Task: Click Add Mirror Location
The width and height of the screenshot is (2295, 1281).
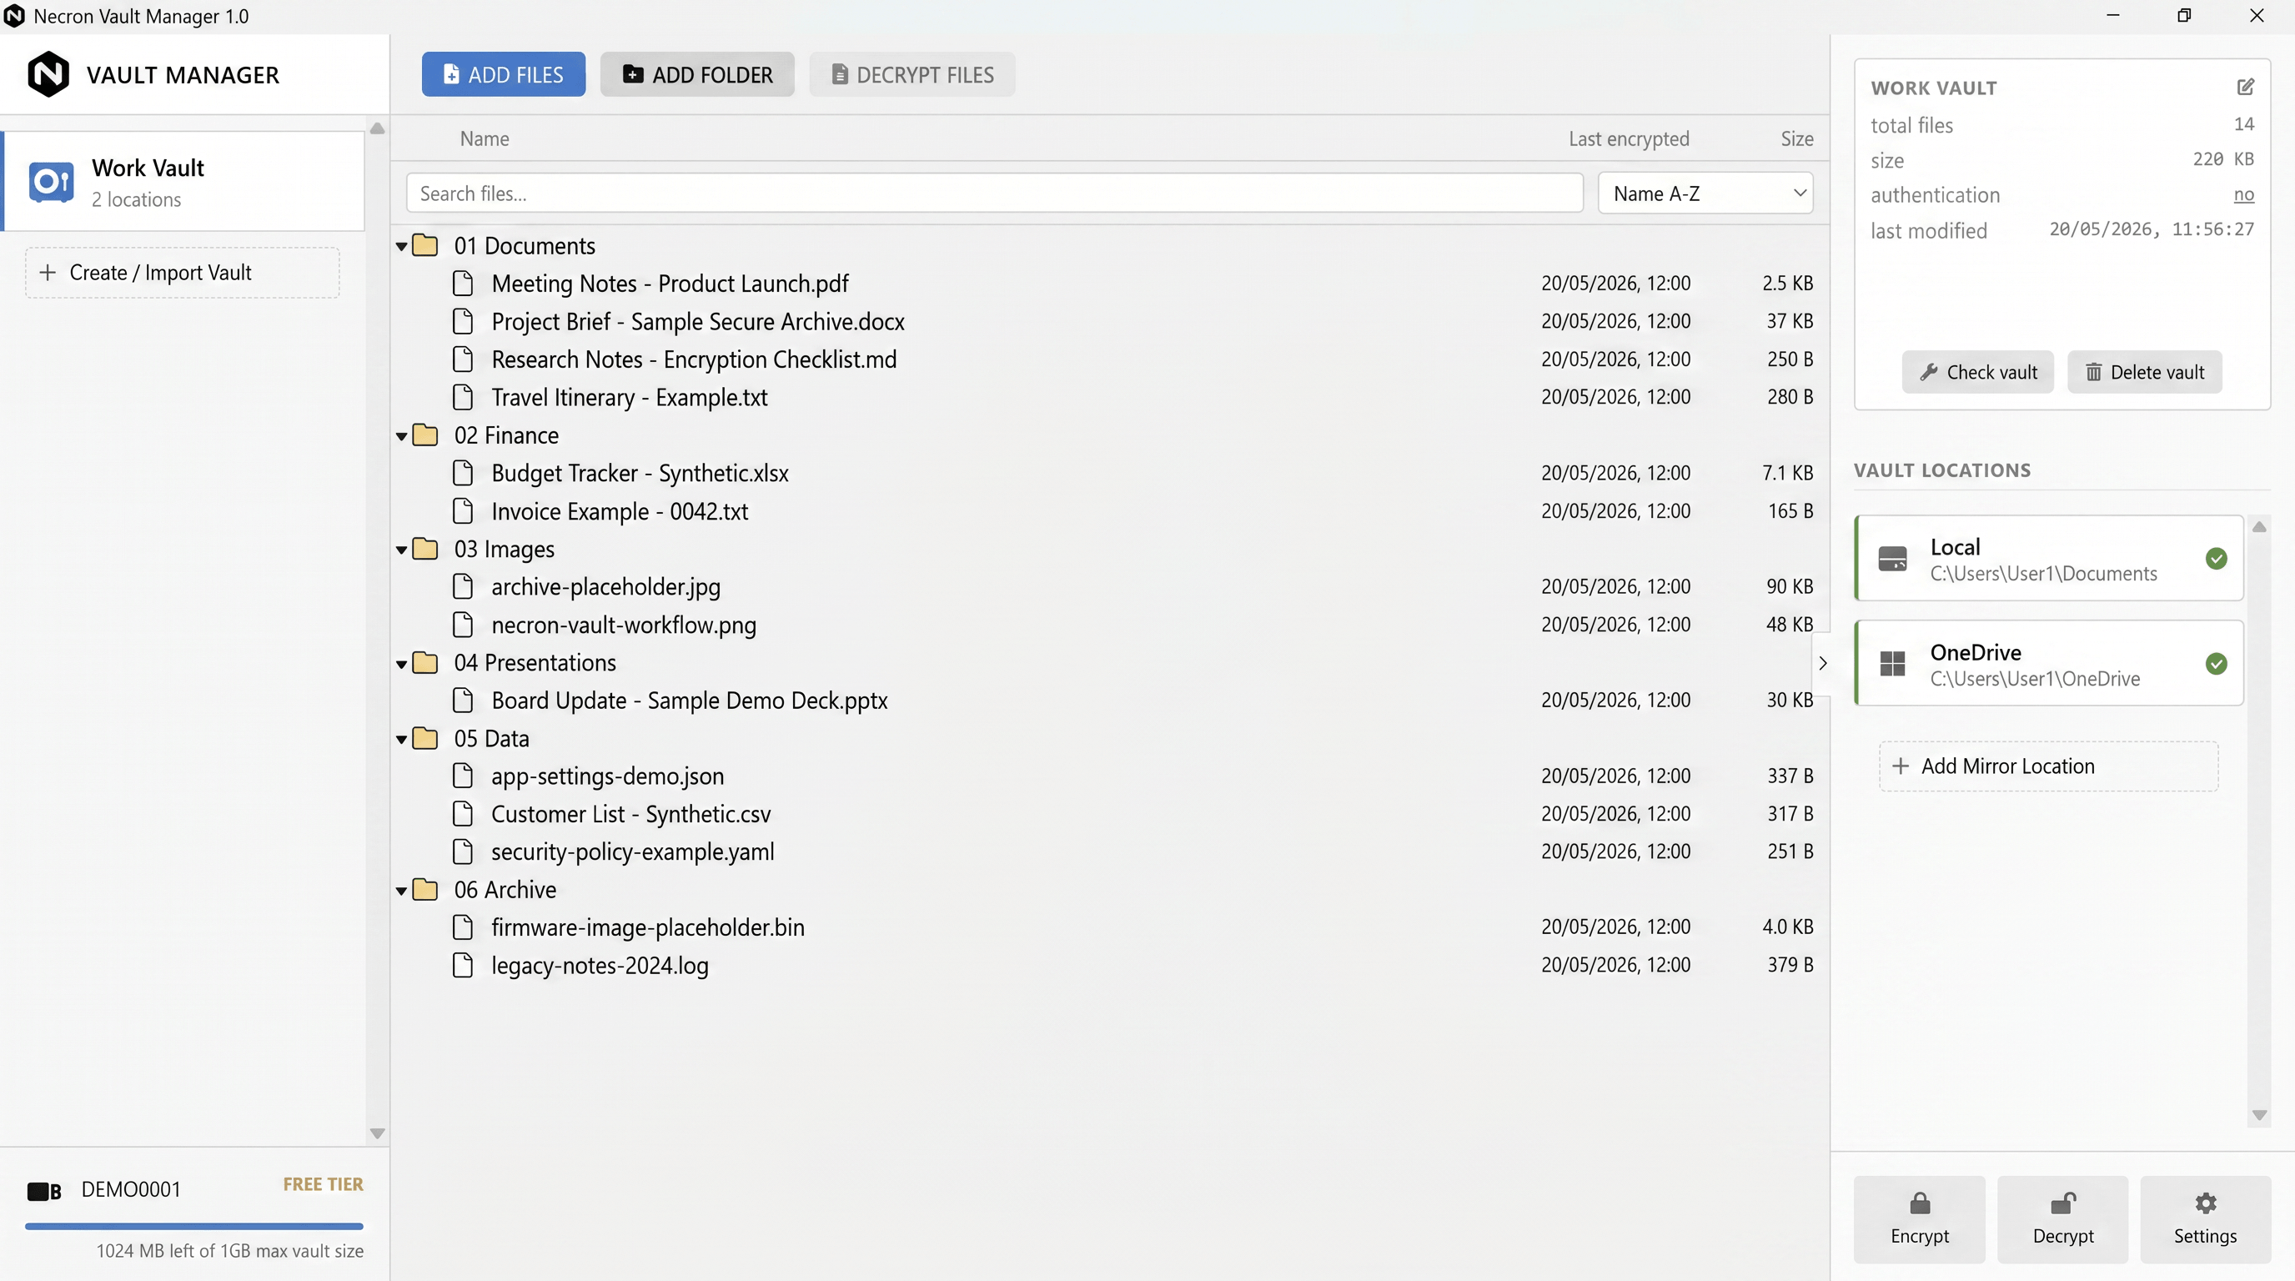Action: (2049, 766)
